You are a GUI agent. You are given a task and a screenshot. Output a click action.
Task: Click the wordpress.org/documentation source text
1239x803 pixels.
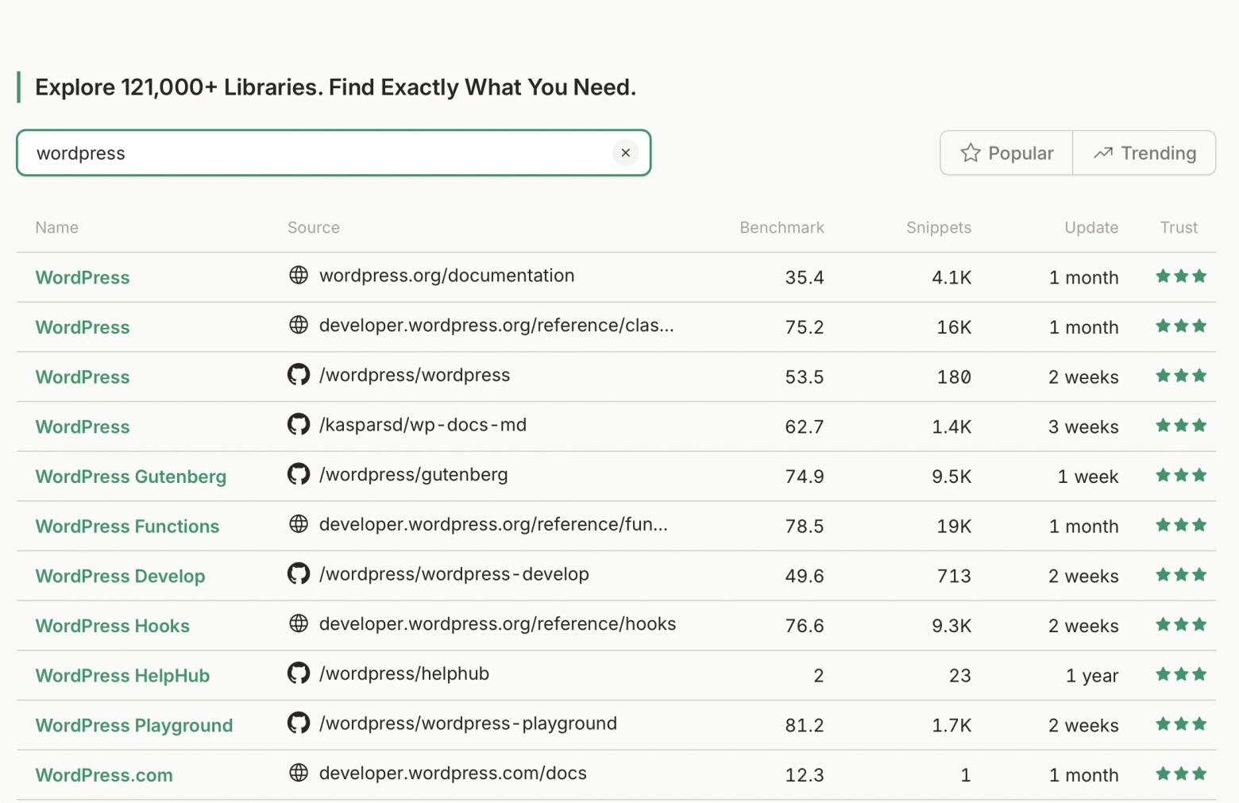446,276
